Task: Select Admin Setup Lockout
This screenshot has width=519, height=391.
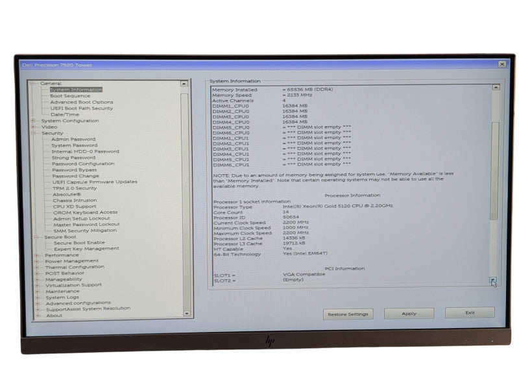Action: [x=82, y=219]
